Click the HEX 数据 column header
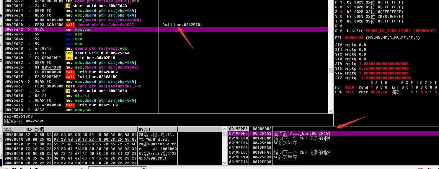The width and height of the screenshot is (439, 169). [81, 129]
